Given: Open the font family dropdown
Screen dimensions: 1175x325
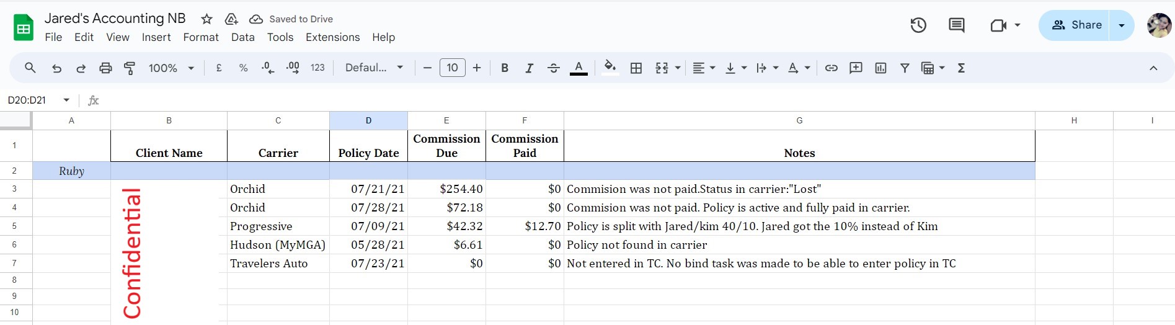Looking at the screenshot, I should pyautogui.click(x=374, y=68).
